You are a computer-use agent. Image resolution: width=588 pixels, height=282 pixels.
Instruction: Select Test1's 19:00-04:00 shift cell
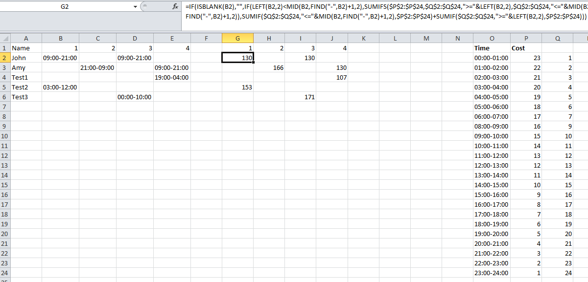pos(172,77)
